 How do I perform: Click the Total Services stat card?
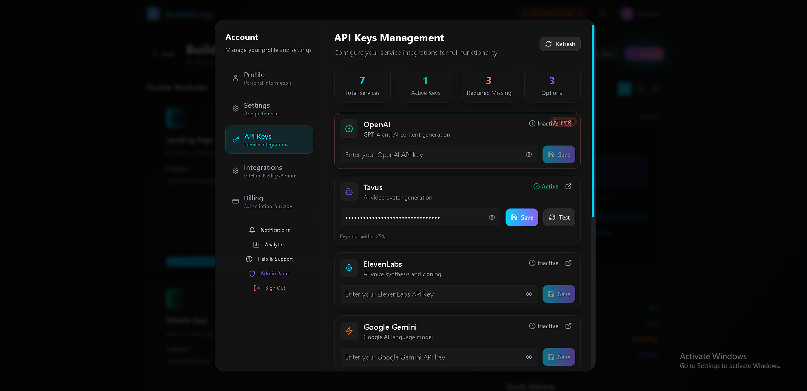pos(362,85)
